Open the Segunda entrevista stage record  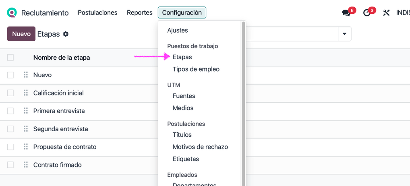tap(61, 129)
